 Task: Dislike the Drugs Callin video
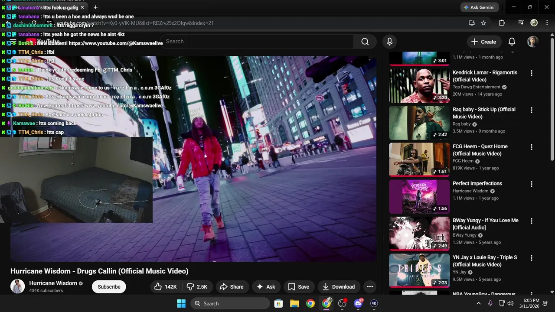coord(196,287)
